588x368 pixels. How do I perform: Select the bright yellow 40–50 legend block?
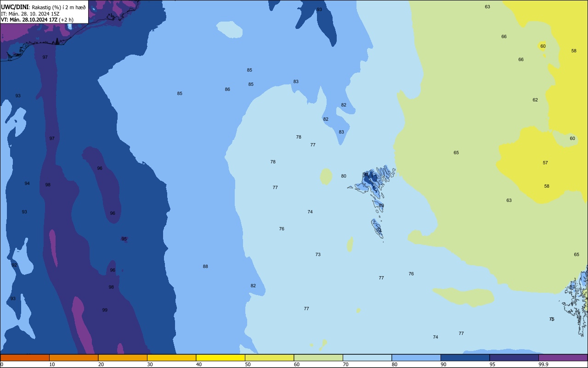220,357
